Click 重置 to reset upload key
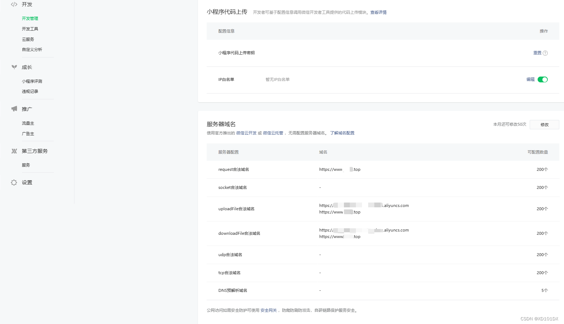 pos(537,53)
